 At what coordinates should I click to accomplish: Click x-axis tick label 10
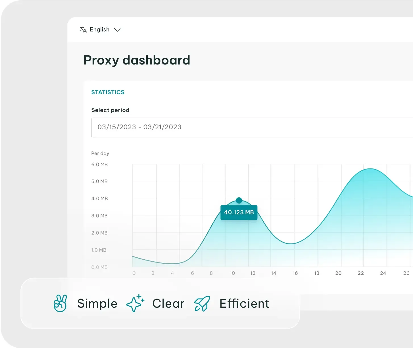pyautogui.click(x=232, y=273)
